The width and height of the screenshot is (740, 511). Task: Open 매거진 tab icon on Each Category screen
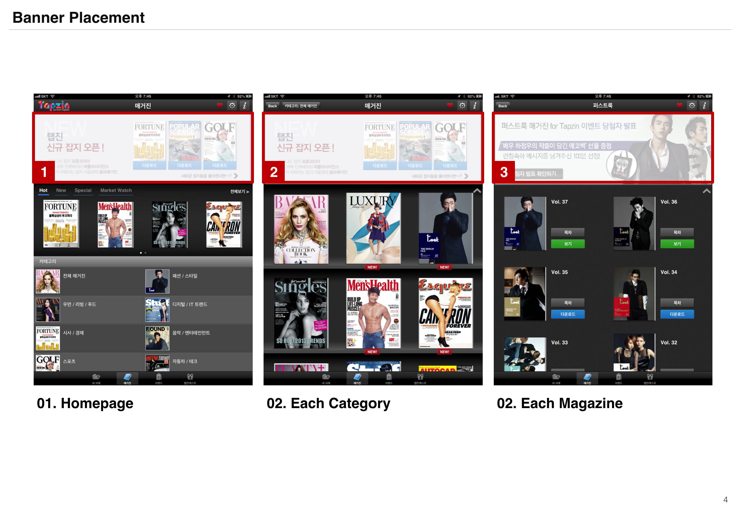(x=357, y=379)
